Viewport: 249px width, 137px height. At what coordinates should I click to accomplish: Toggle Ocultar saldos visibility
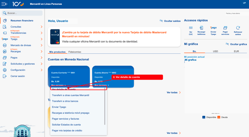tap(170, 21)
